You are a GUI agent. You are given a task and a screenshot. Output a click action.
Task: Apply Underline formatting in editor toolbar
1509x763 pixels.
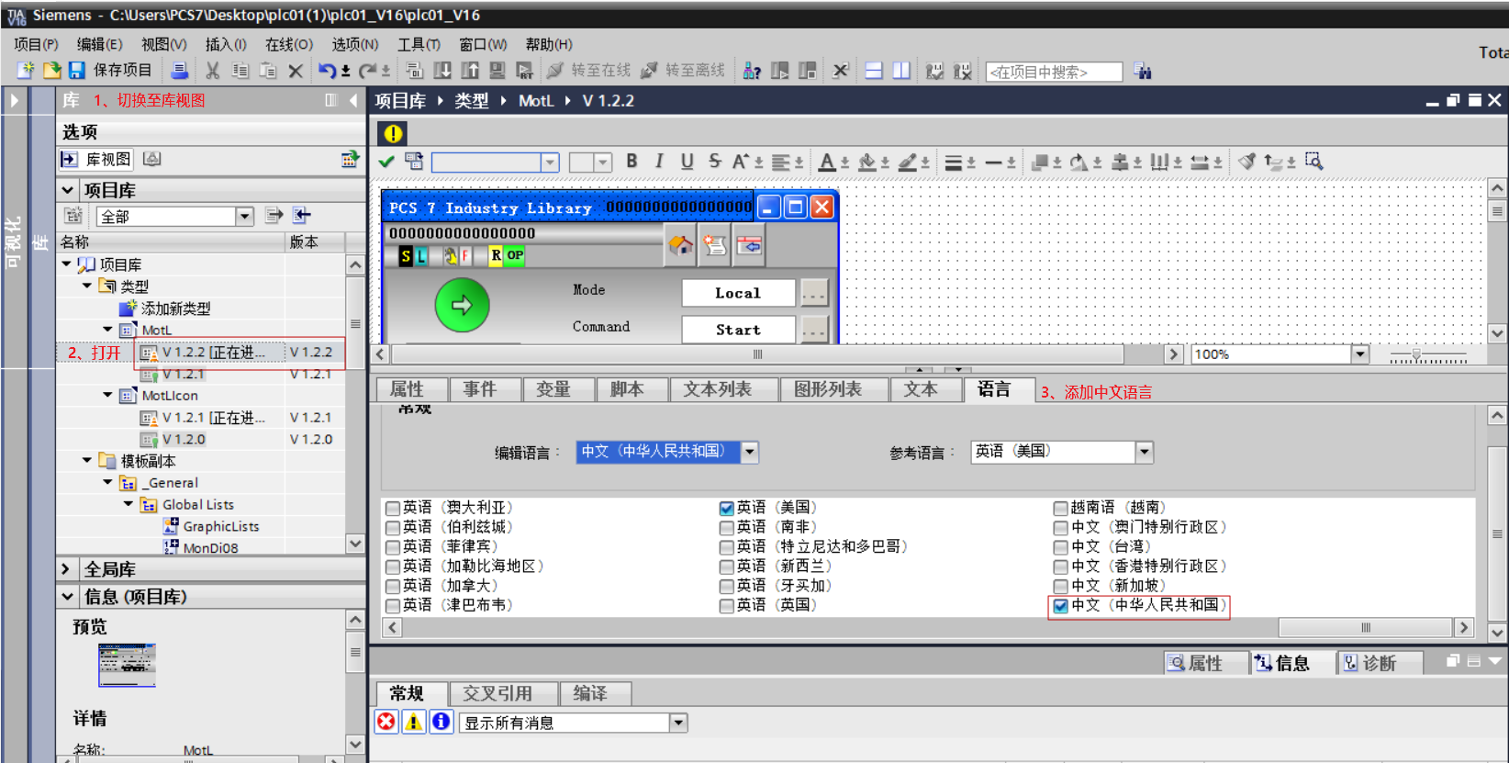tap(687, 162)
